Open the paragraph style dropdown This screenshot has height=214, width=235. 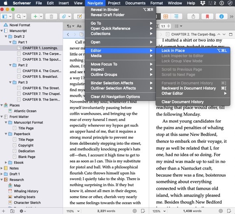click(x=70, y=26)
